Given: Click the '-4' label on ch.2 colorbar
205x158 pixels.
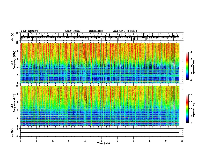Looking at the screenshot, I should [x=191, y=102].
